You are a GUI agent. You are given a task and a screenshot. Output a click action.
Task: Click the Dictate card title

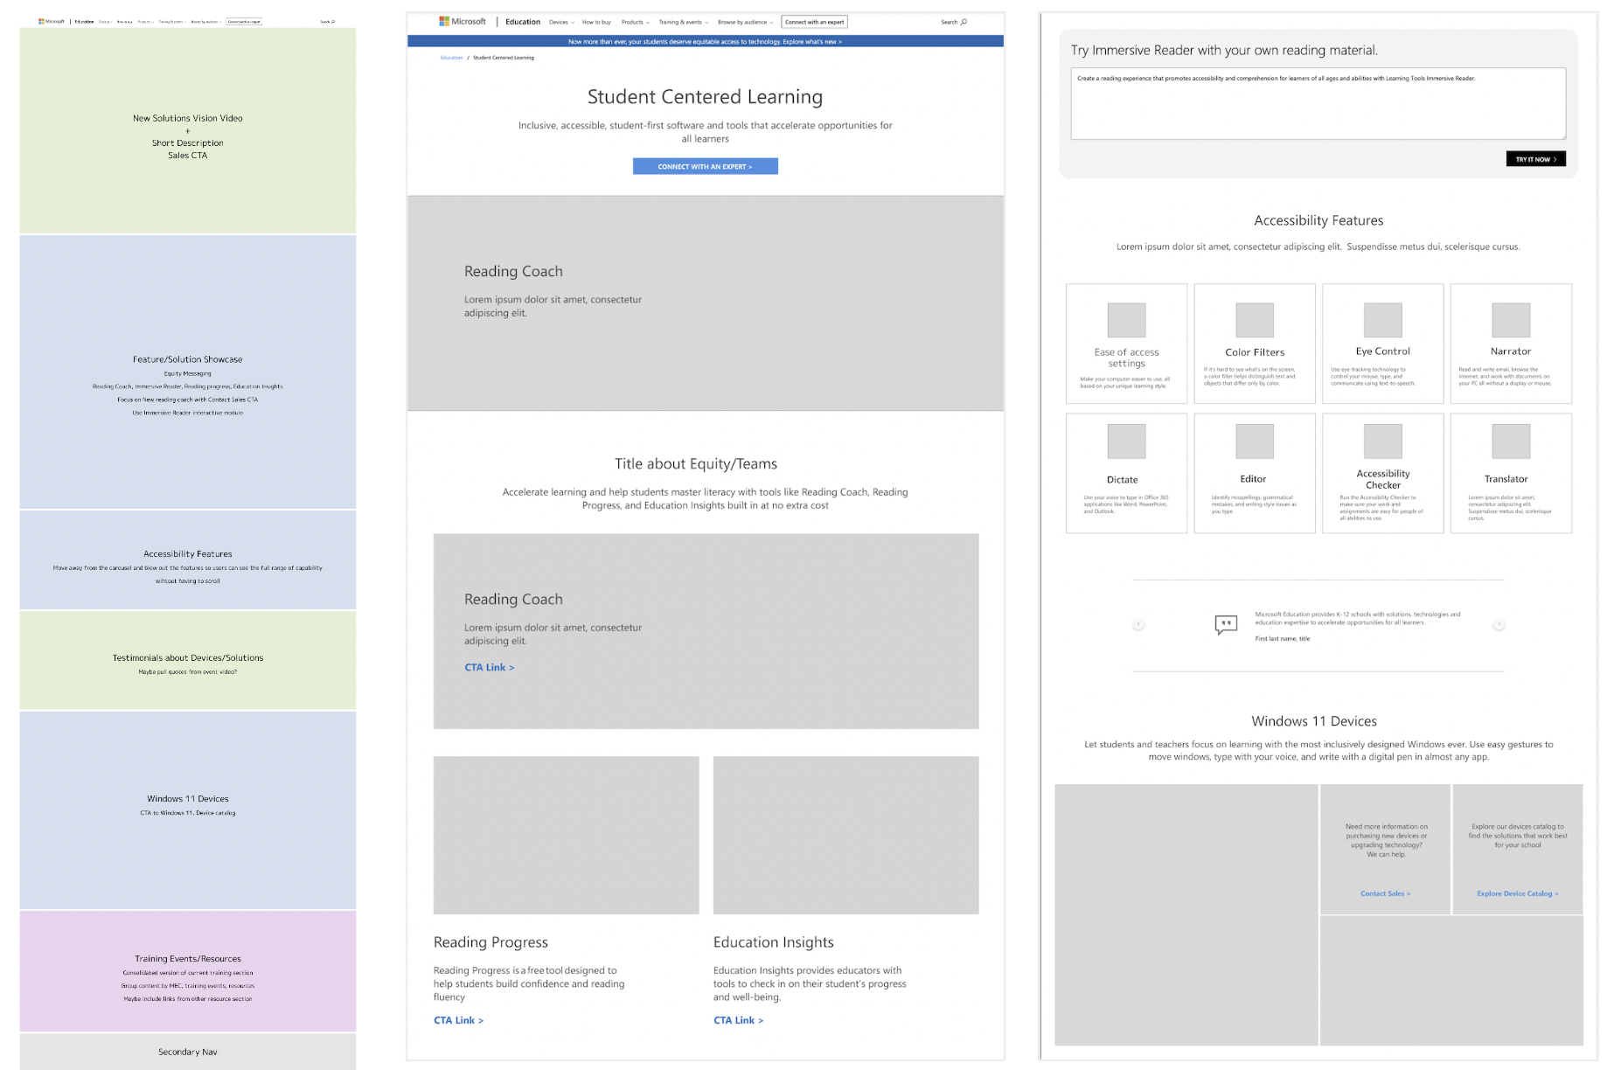coord(1123,479)
